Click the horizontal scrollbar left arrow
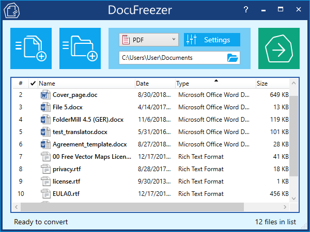 (17, 207)
